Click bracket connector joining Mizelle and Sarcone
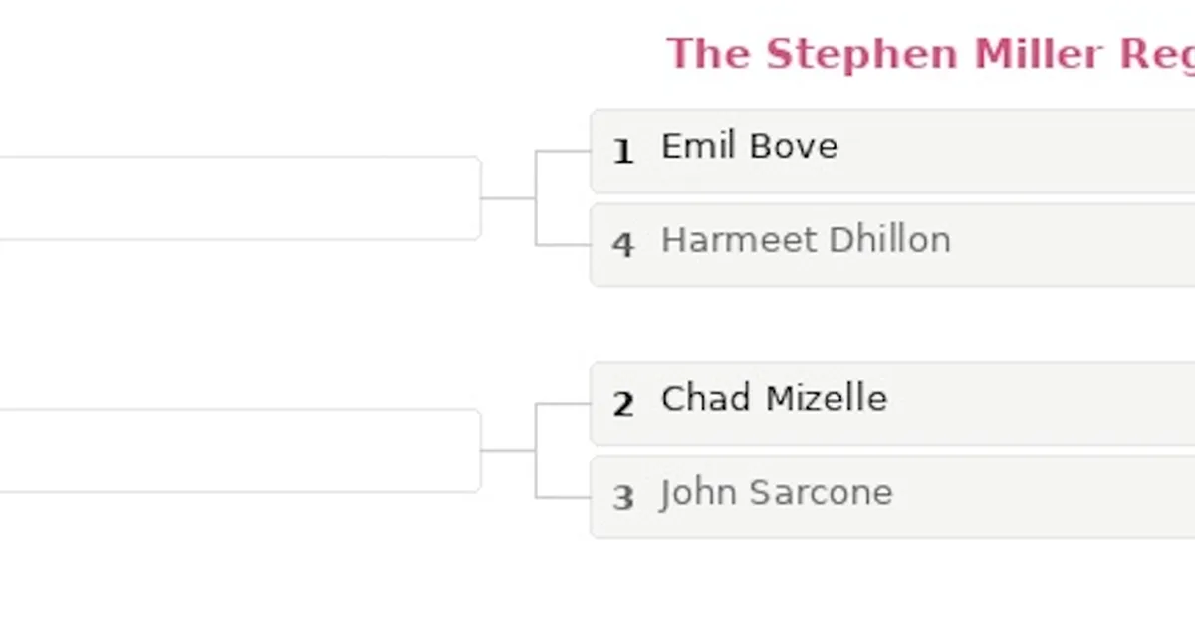1195x625 pixels. [x=536, y=450]
